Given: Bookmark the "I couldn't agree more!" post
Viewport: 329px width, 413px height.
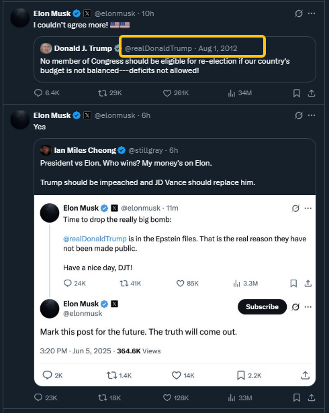Looking at the screenshot, I should click(297, 93).
